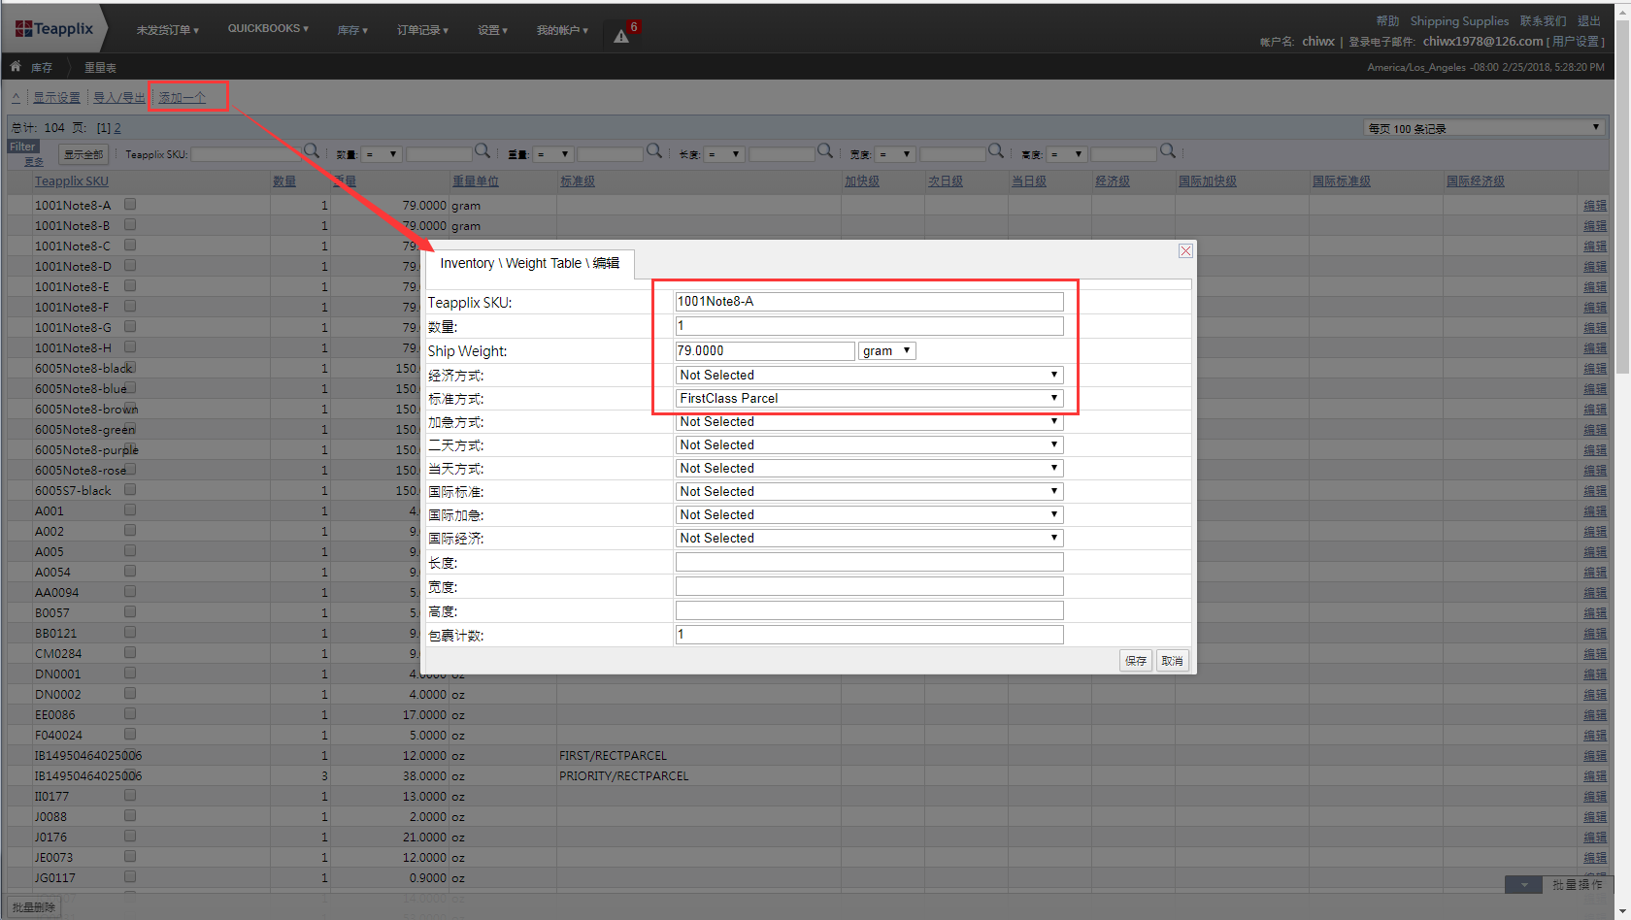Open the 未发货订单 menu

coord(167,30)
